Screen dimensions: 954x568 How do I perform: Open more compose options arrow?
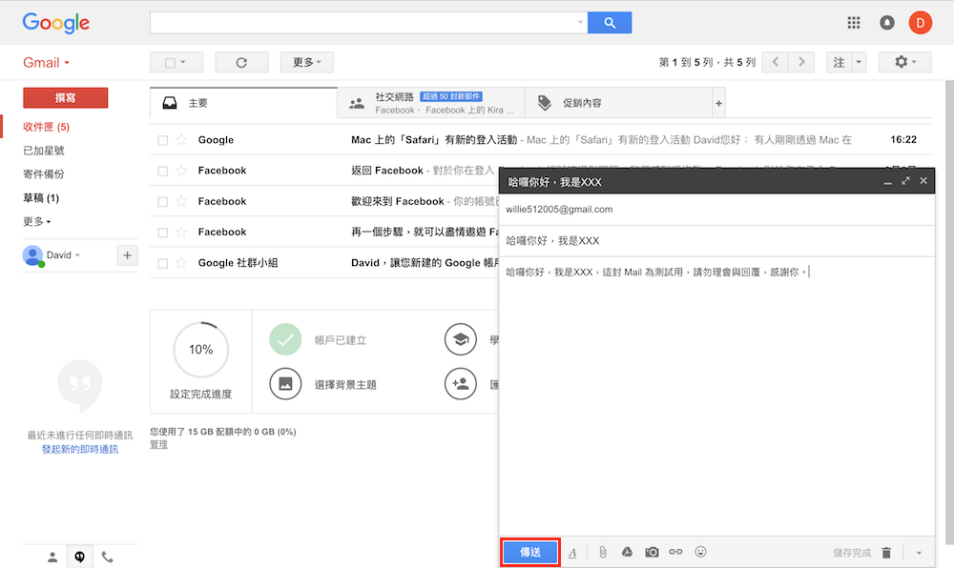click(919, 552)
